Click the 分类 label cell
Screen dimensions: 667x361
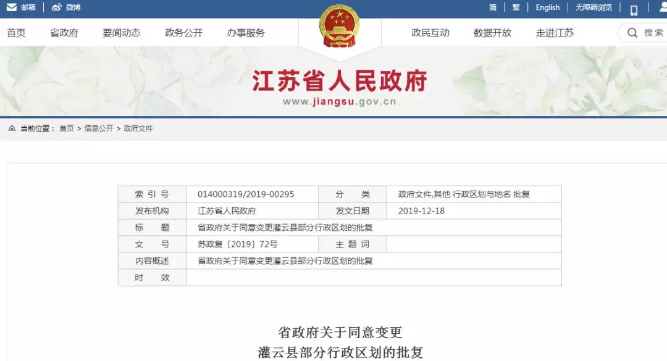[352, 194]
